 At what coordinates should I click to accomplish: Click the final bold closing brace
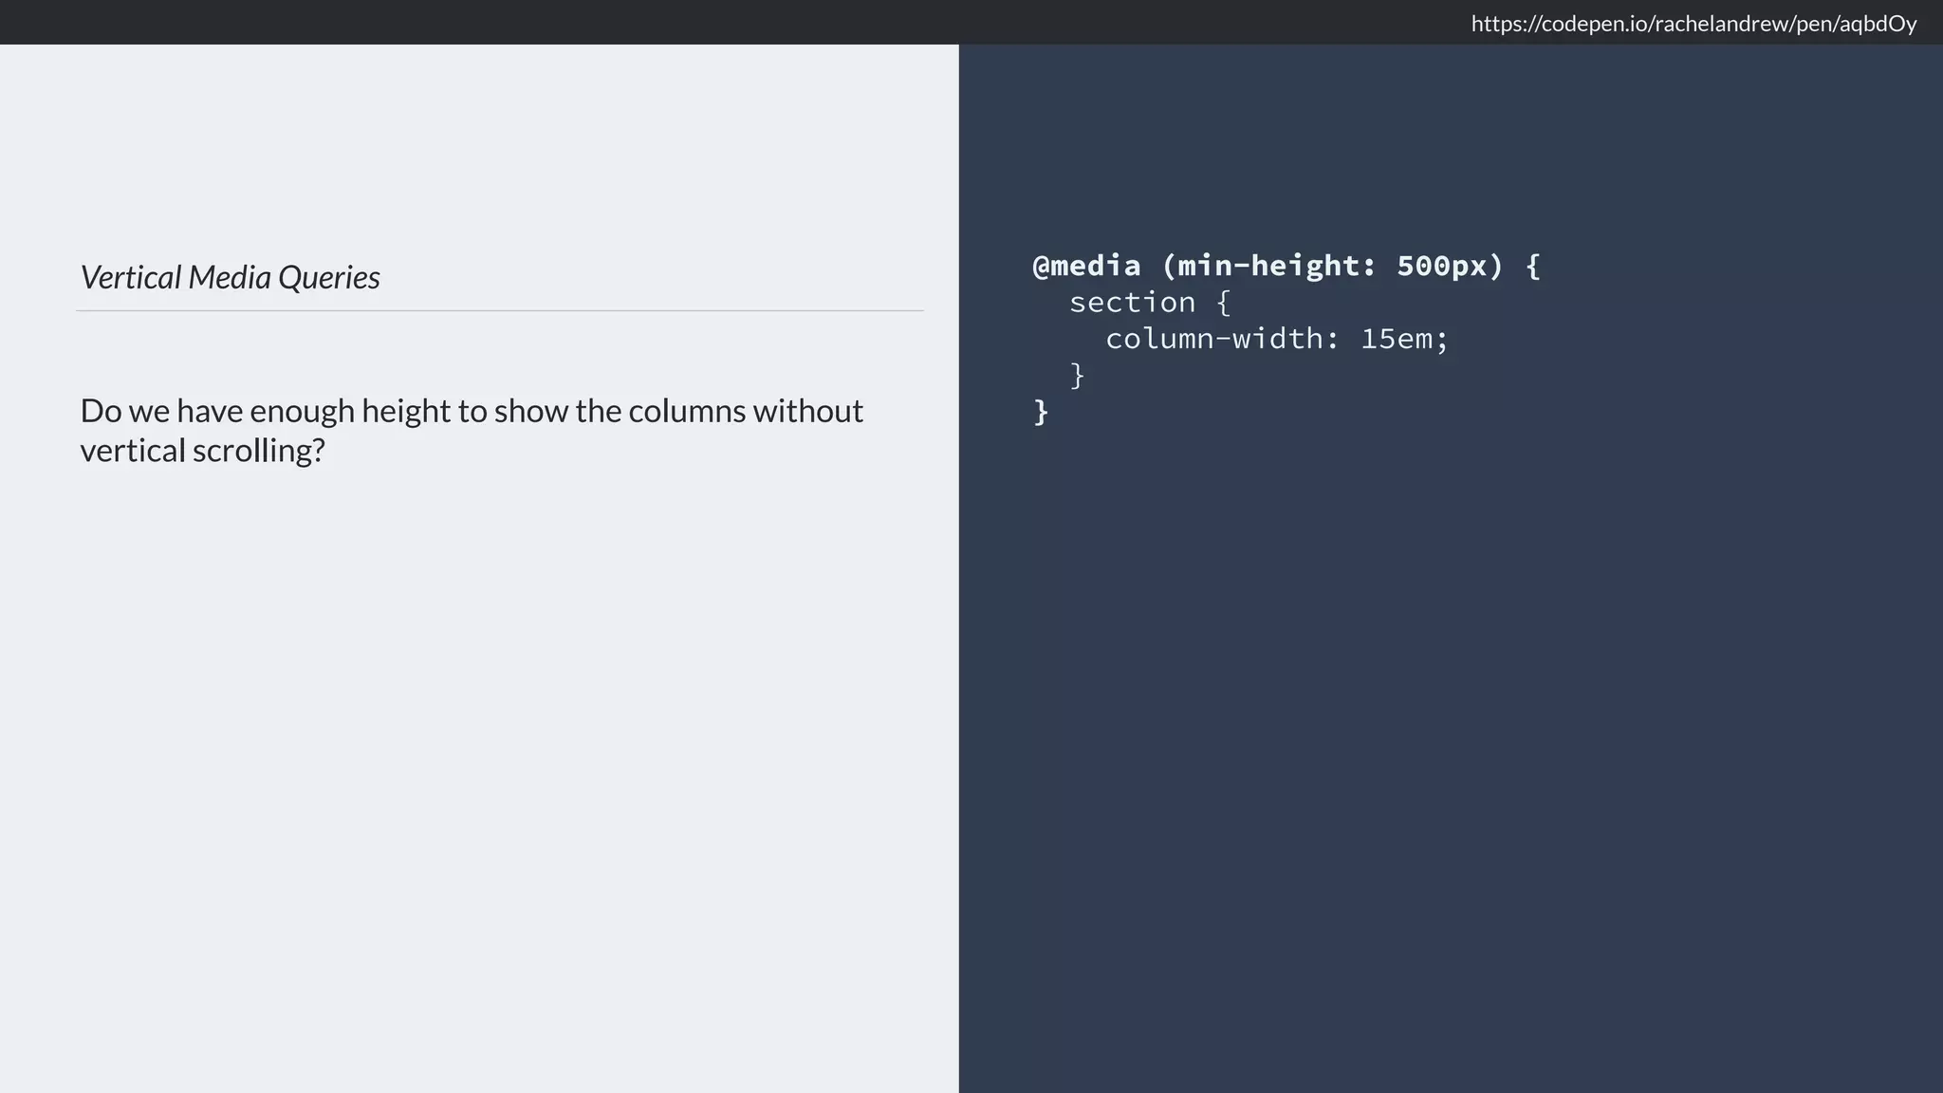tap(1041, 413)
